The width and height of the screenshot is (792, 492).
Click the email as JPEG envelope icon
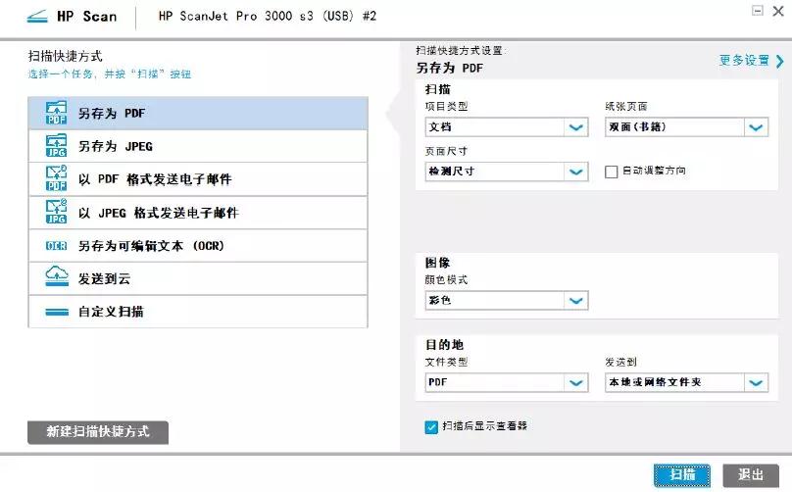click(56, 211)
